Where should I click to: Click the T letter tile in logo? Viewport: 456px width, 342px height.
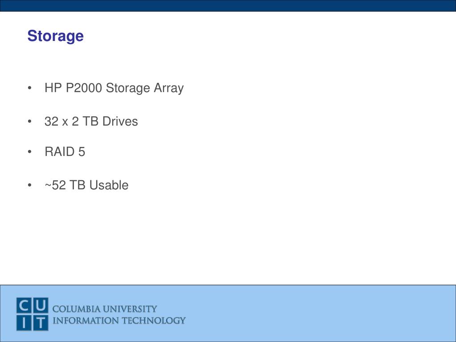point(41,323)
